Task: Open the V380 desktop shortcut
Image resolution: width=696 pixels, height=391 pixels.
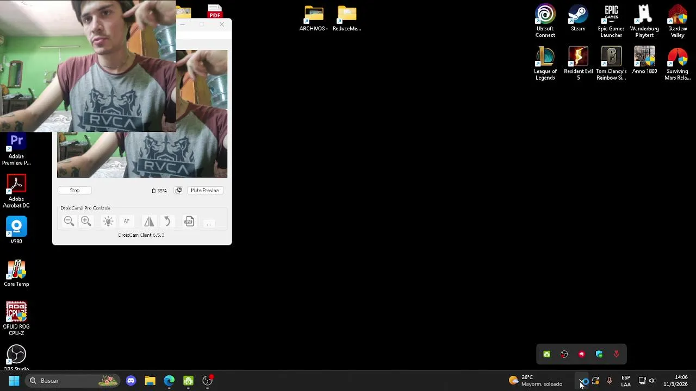Action: (x=16, y=231)
